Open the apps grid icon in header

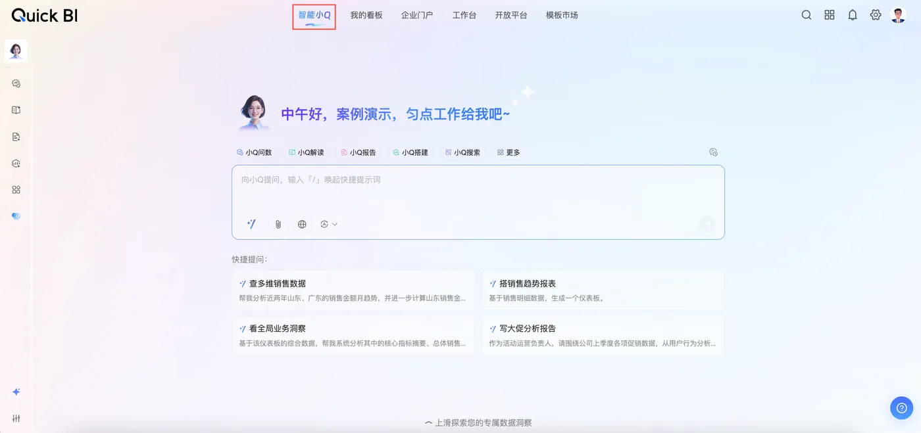click(x=830, y=15)
